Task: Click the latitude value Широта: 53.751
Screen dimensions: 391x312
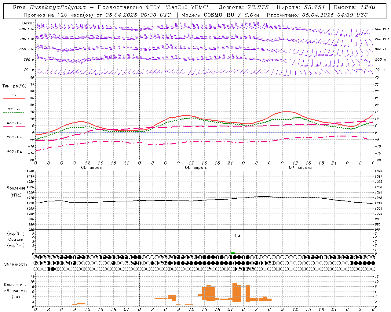Action: click(x=301, y=7)
